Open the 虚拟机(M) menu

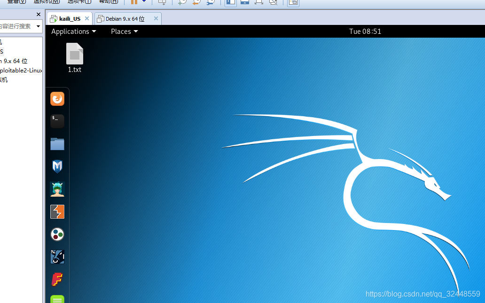tap(47, 1)
